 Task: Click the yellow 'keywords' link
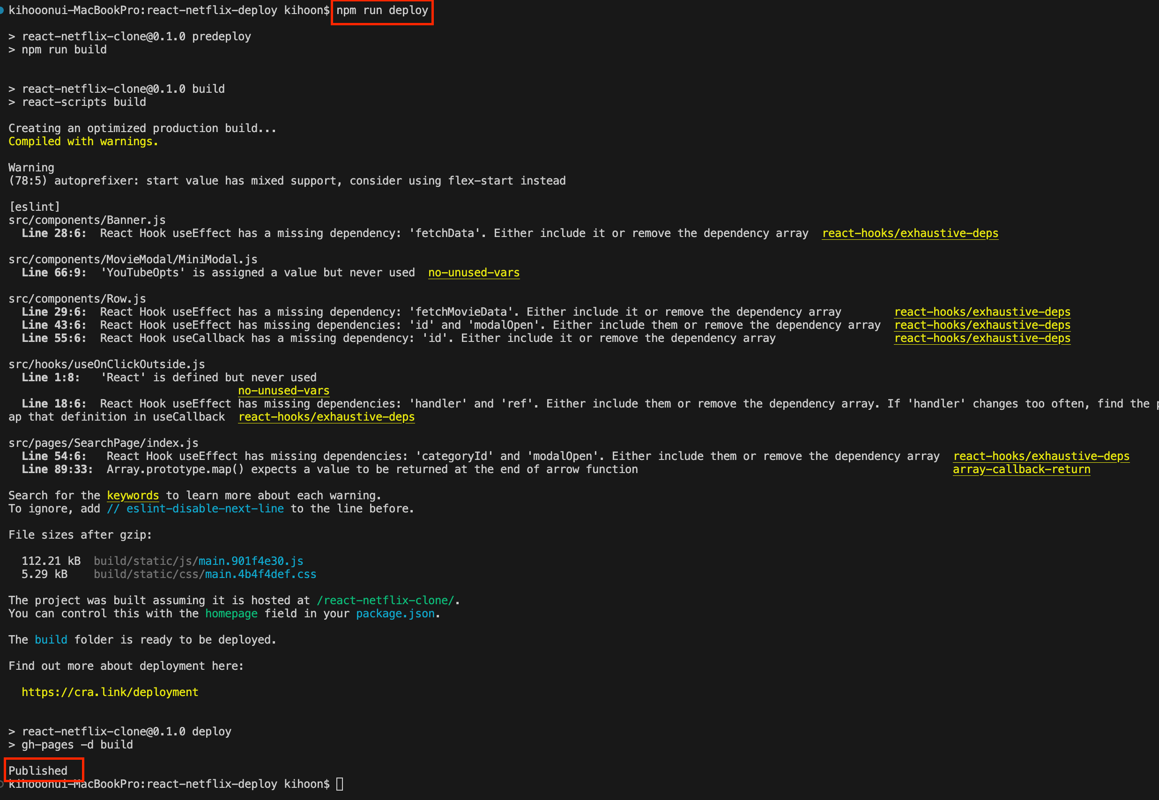click(x=133, y=496)
